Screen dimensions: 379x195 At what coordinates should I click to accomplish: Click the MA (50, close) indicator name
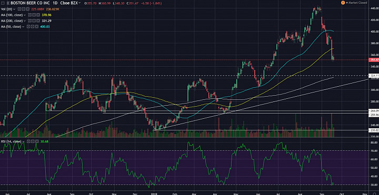pos(11,27)
